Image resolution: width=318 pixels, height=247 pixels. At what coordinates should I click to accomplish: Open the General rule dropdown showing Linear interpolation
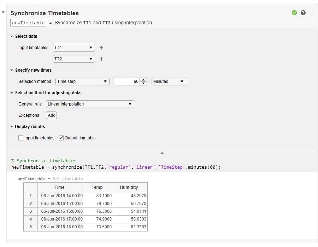tap(90, 104)
